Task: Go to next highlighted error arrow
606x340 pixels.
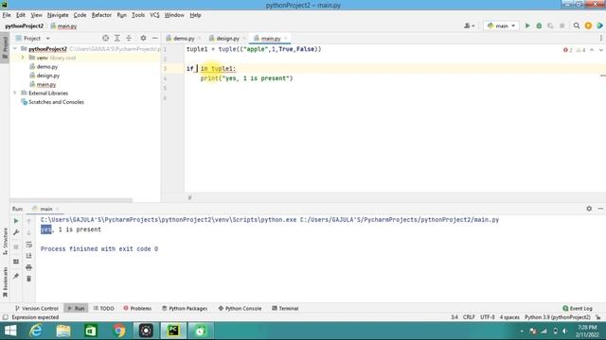Action: 601,50
